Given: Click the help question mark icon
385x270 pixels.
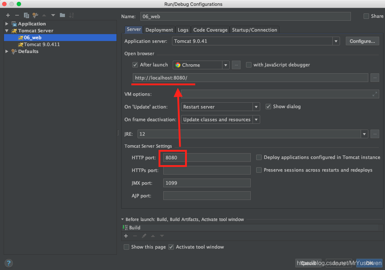Looking at the screenshot, I should coord(9,263).
